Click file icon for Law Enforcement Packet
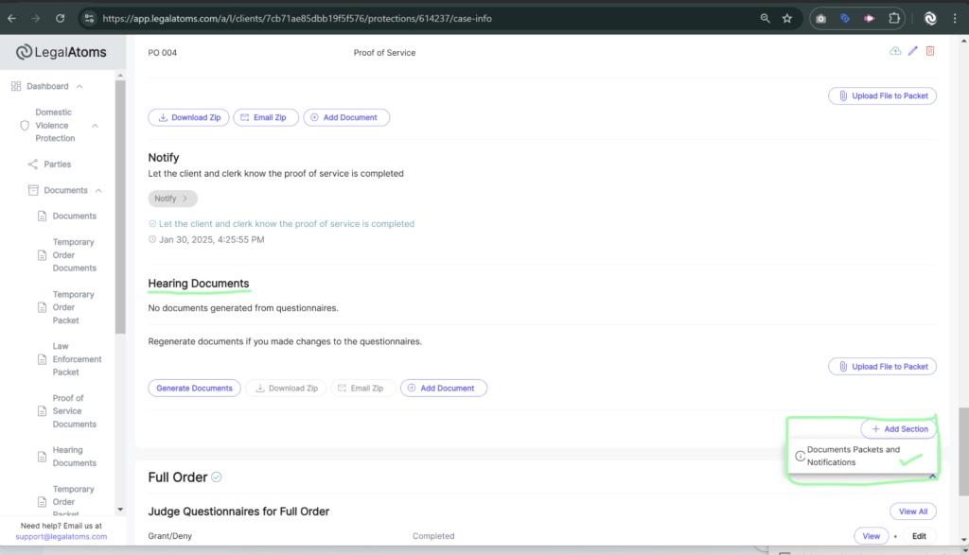This screenshot has width=969, height=555. point(42,359)
